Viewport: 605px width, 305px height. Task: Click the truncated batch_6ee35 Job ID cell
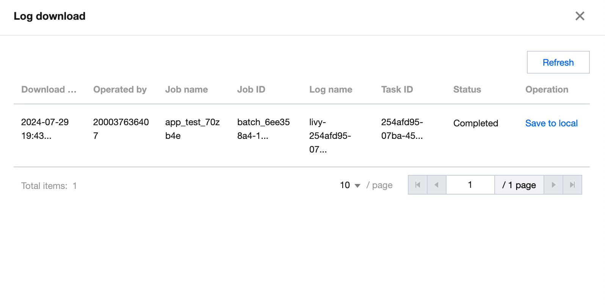[x=263, y=129]
